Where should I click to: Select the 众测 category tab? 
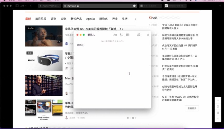coord(63,19)
